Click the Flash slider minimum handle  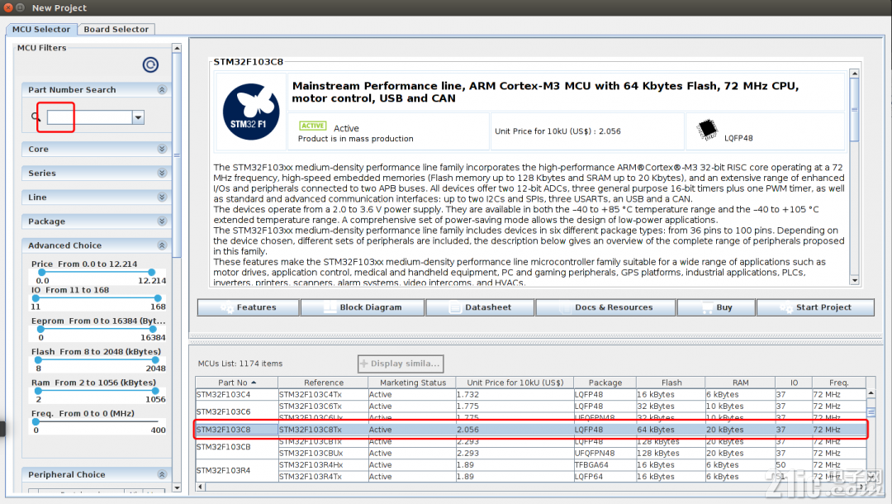click(x=38, y=360)
